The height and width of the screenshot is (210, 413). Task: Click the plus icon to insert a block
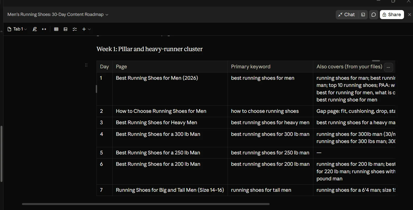click(x=84, y=29)
